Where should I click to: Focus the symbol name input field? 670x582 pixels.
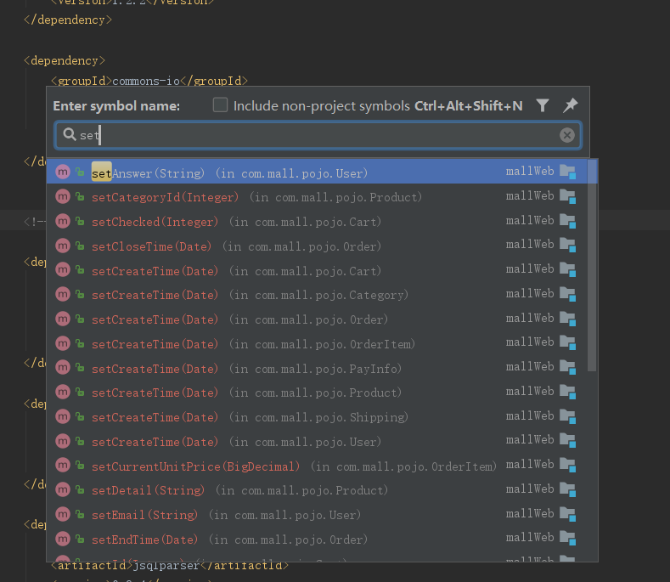[x=318, y=135]
